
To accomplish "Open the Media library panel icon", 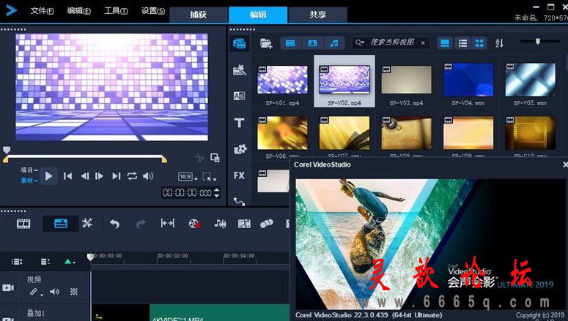I will pyautogui.click(x=239, y=44).
